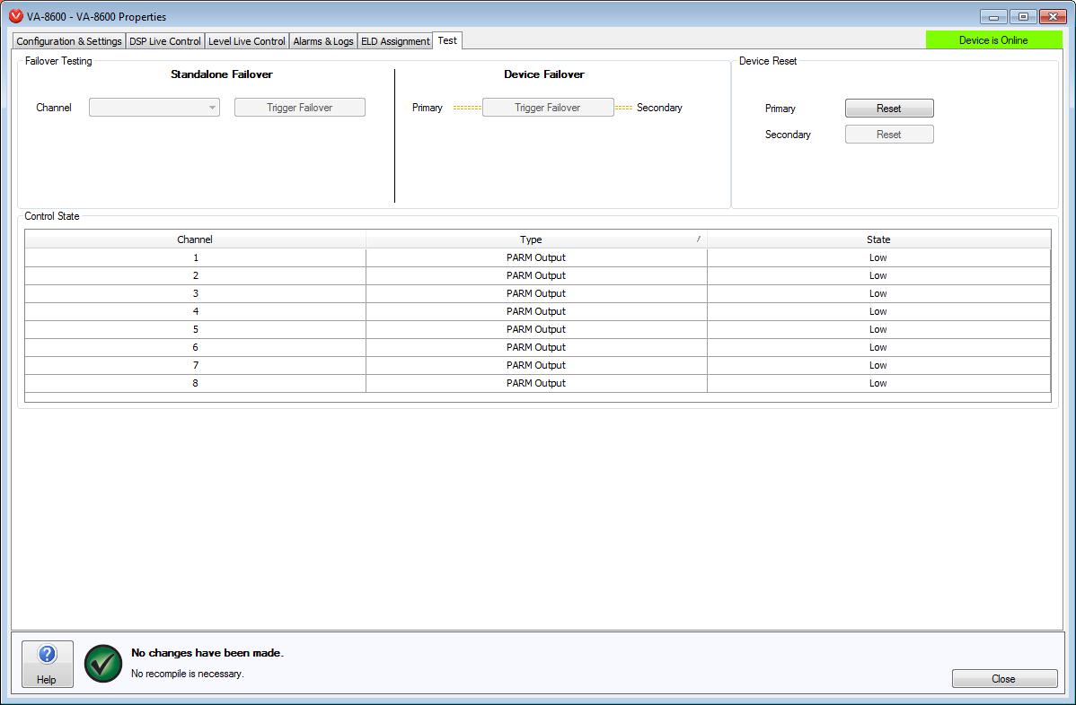Select channel 5 row number cell
1076x705 pixels.
[196, 329]
